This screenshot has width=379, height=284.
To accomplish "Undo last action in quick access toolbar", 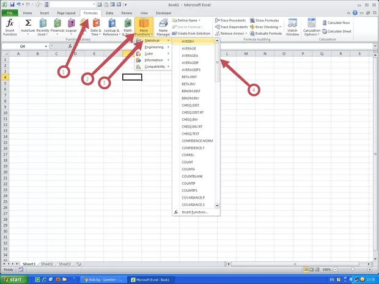I will pyautogui.click(x=18, y=4).
